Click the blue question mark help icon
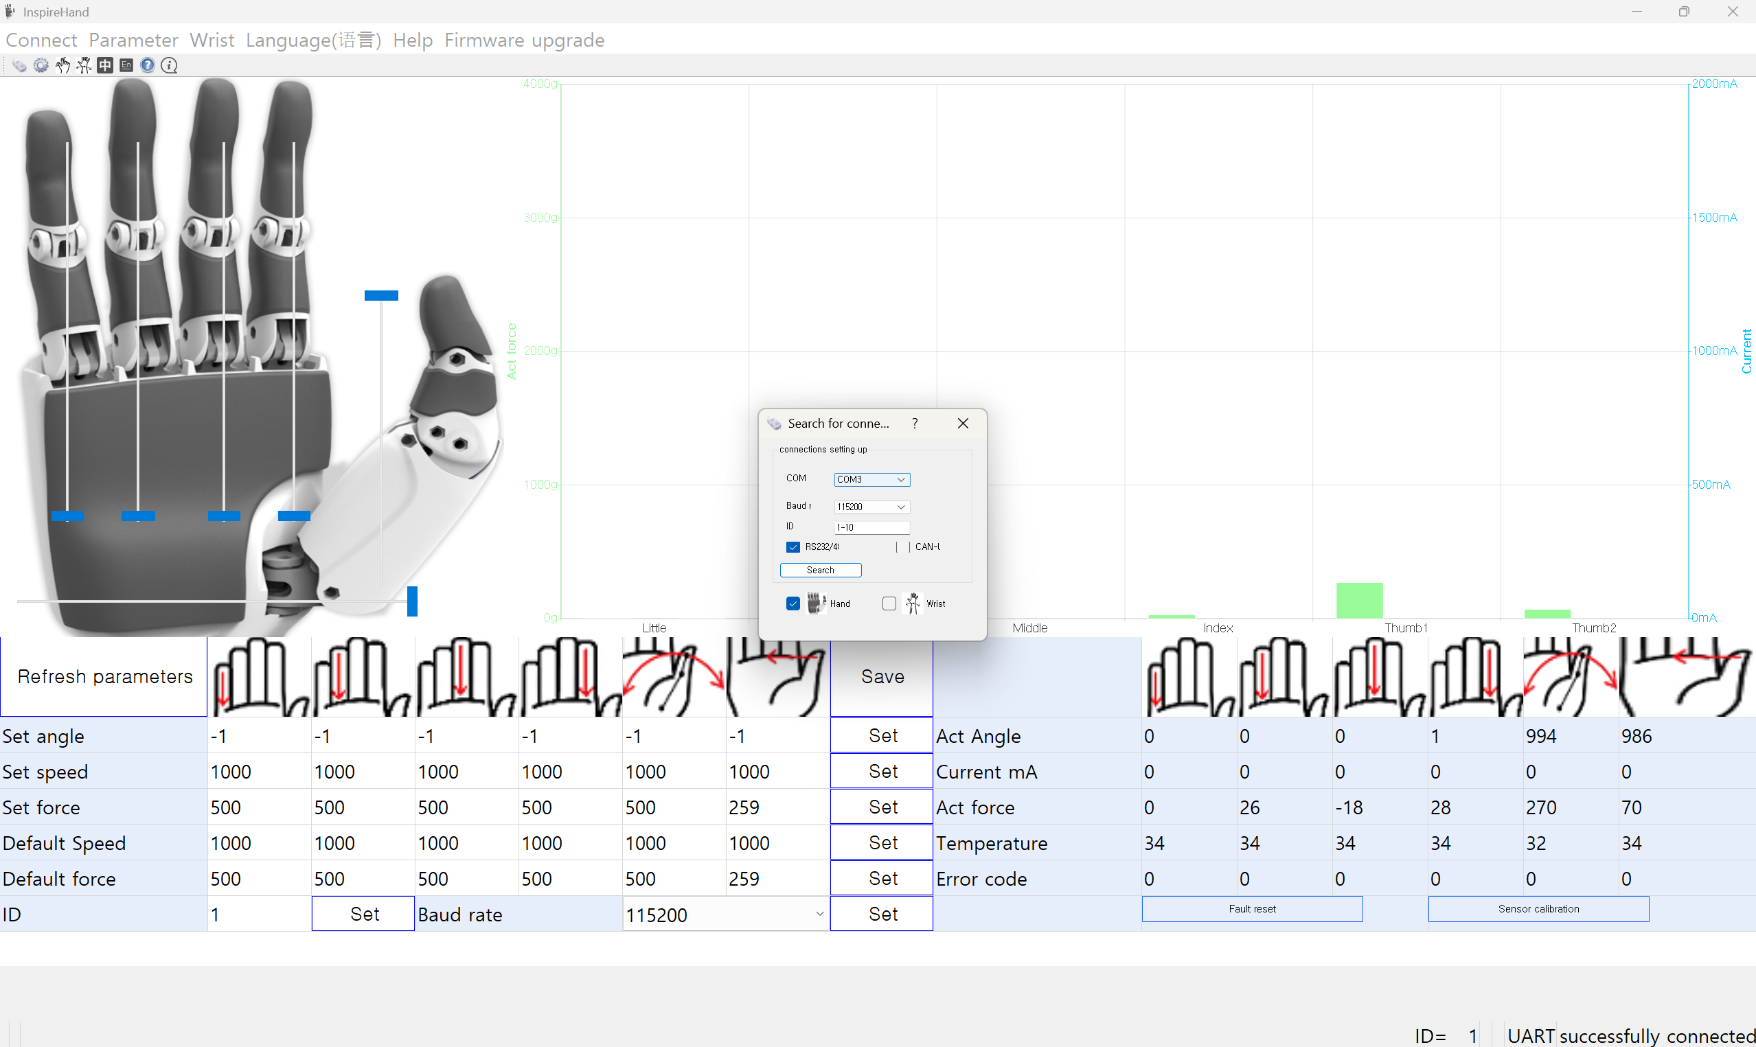1756x1047 pixels. (x=148, y=66)
